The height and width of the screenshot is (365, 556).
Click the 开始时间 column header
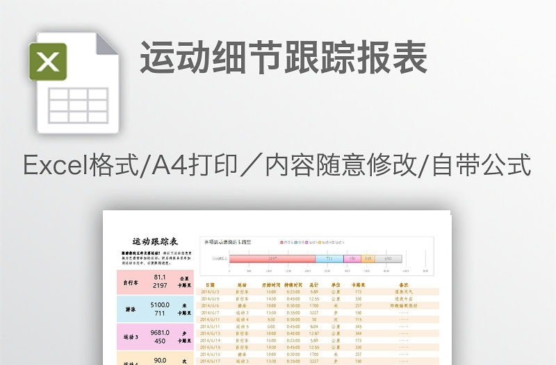click(x=271, y=285)
